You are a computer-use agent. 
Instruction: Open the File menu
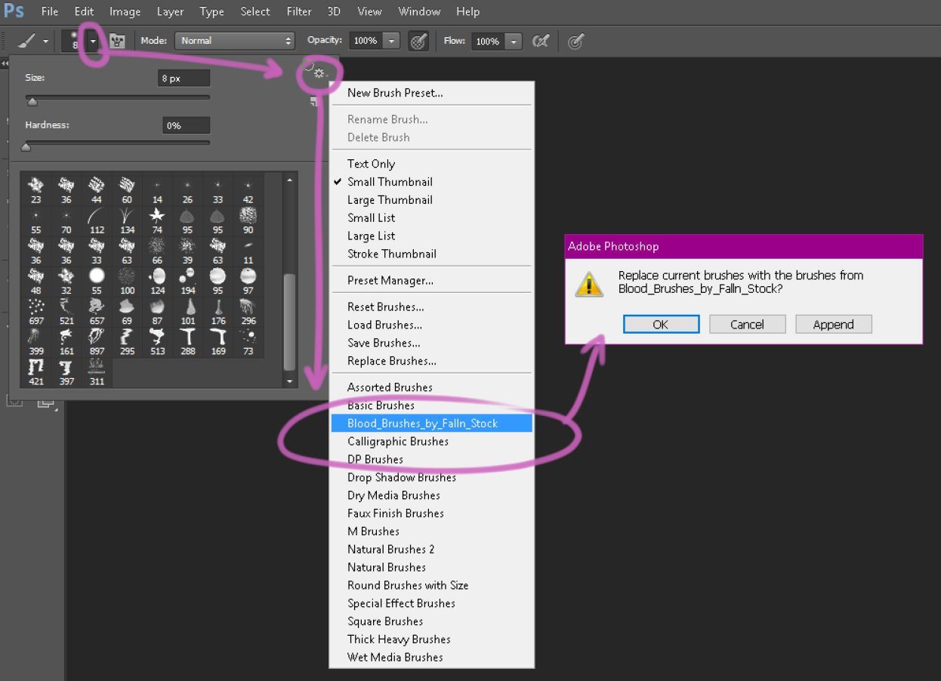[50, 11]
